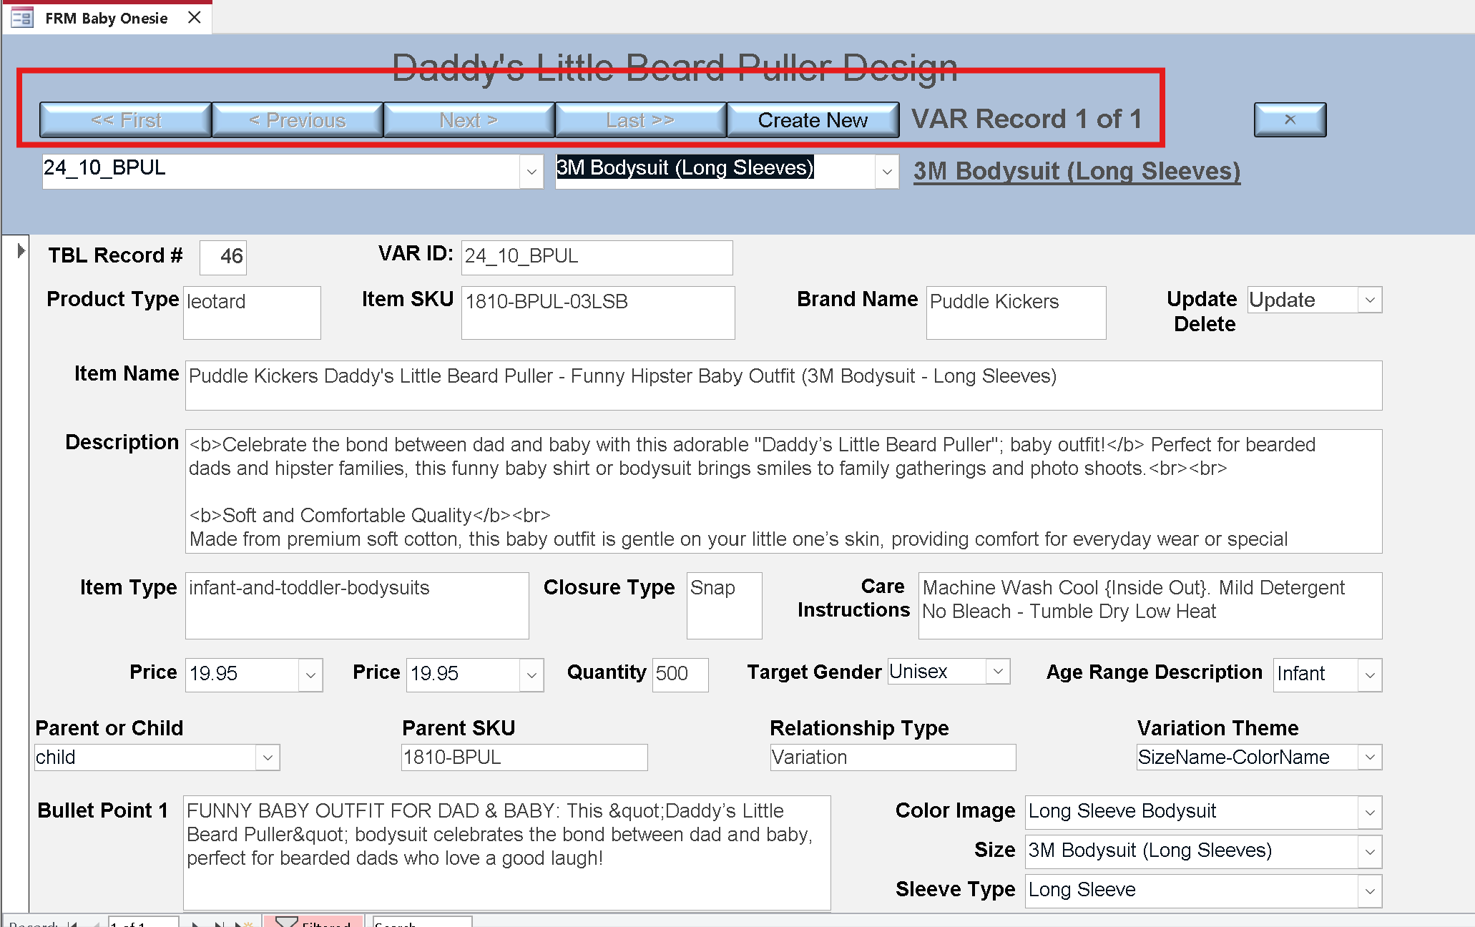Go to the << First record
The width and height of the screenshot is (1475, 927).
pos(126,120)
